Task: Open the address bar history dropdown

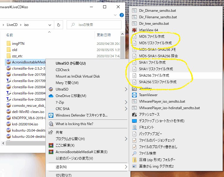Action: pos(50,25)
